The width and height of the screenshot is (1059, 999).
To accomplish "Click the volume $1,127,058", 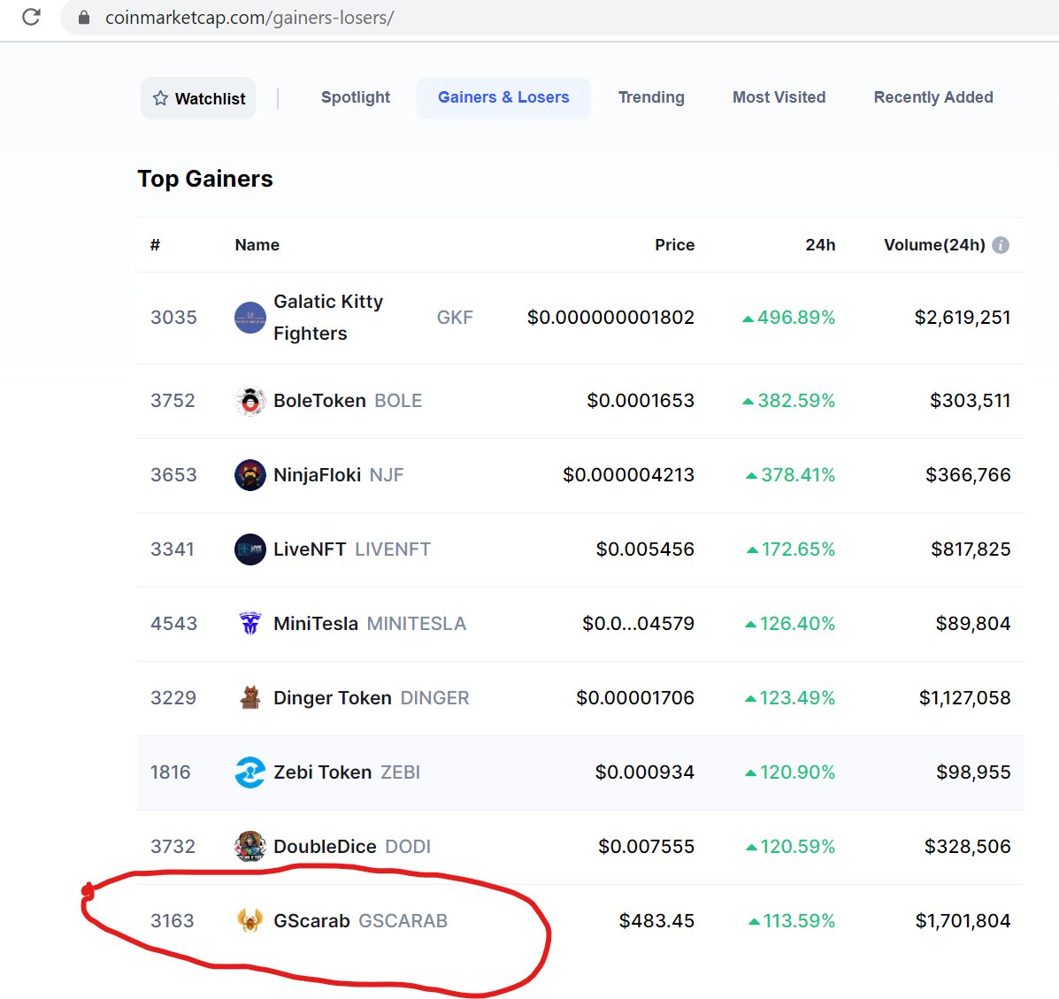I will point(964,698).
